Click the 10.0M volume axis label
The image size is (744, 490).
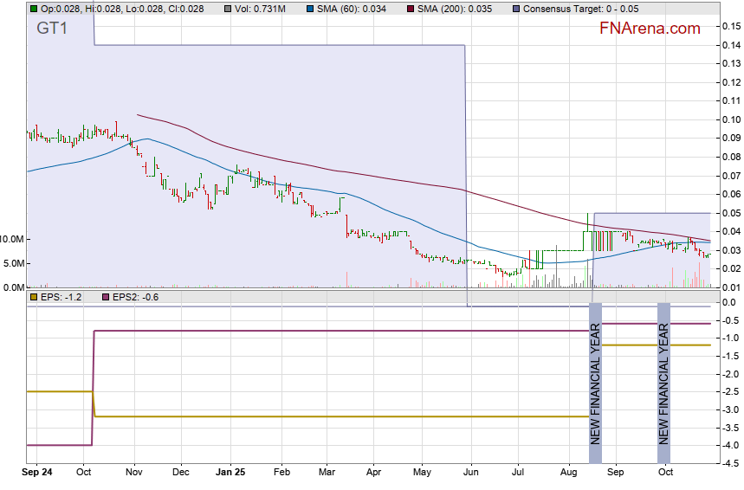[x=14, y=239]
